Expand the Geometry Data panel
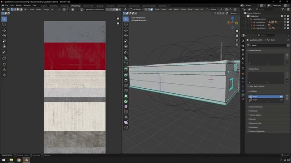Viewport: 291px width, 163px height. click(x=255, y=123)
